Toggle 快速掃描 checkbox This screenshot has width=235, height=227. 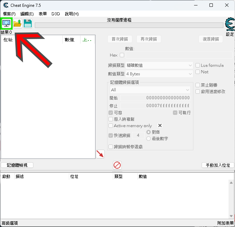tap(111, 136)
